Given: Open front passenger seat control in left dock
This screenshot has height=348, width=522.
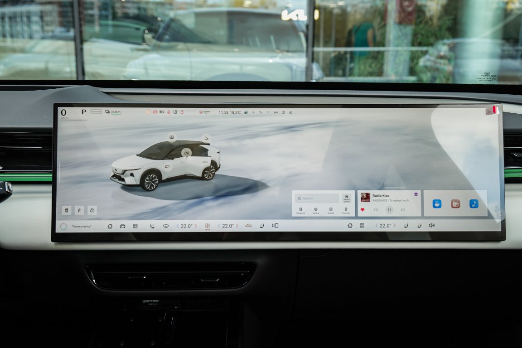Looking at the screenshot, I should click(261, 226).
